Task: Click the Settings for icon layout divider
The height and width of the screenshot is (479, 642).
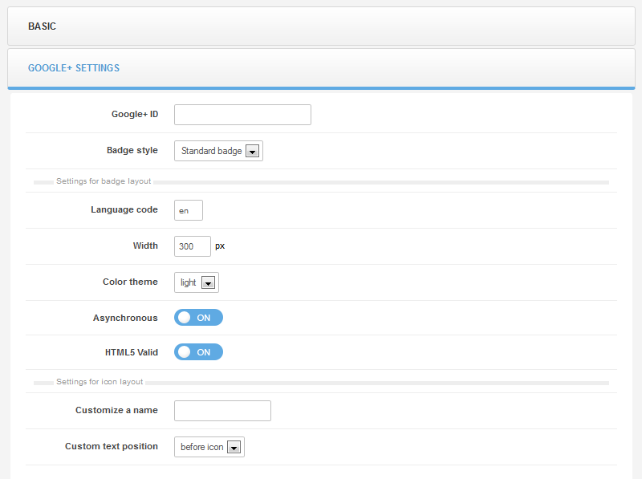Action: click(x=321, y=382)
